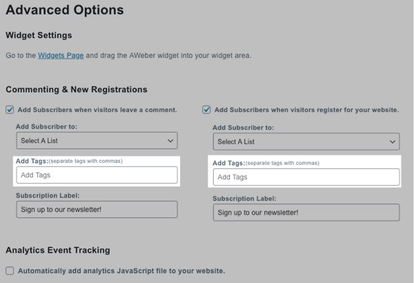414x283 pixels.
Task: Click the Add Tags label in the comment column
Action: [x=30, y=161]
